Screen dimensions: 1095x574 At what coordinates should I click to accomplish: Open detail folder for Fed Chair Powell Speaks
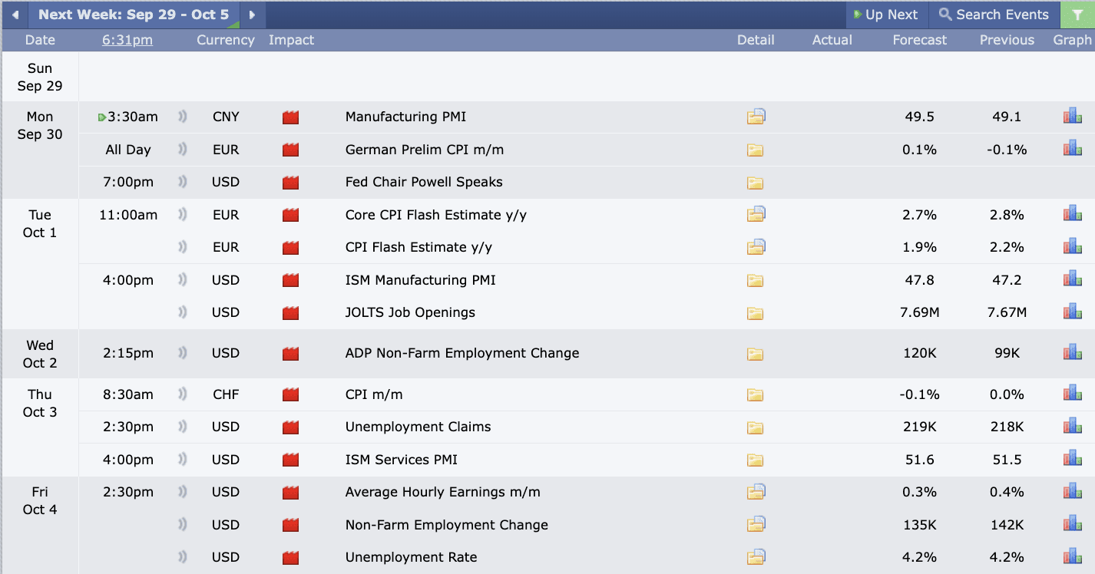[x=756, y=183]
